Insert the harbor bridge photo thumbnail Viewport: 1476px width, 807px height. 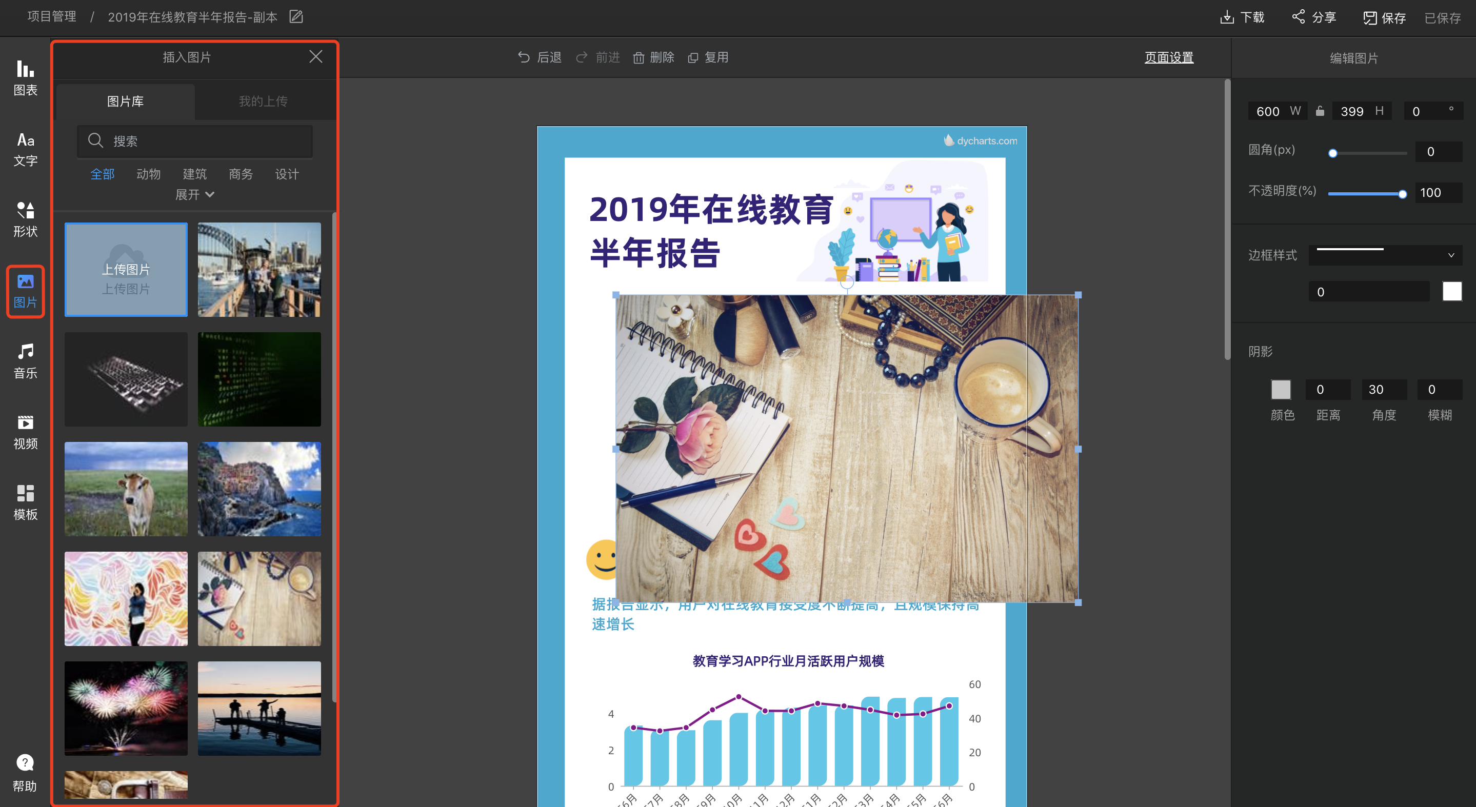260,269
